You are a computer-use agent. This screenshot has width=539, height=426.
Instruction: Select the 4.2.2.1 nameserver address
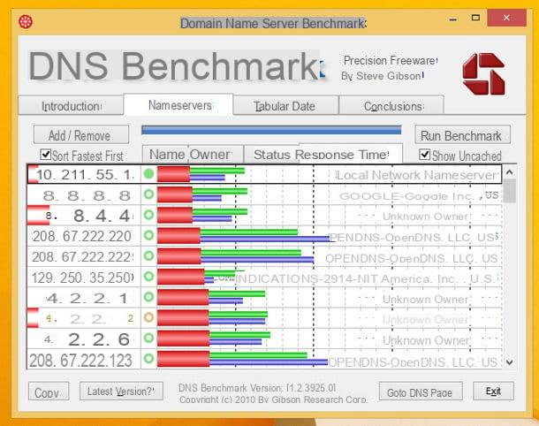pos(87,298)
